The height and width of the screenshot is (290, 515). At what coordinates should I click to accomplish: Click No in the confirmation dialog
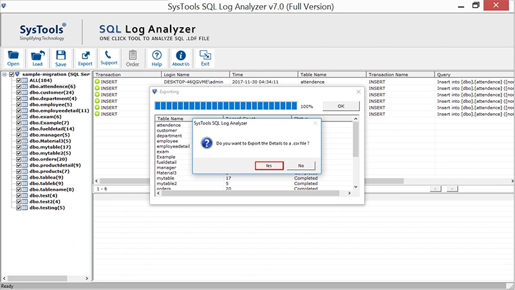click(301, 166)
